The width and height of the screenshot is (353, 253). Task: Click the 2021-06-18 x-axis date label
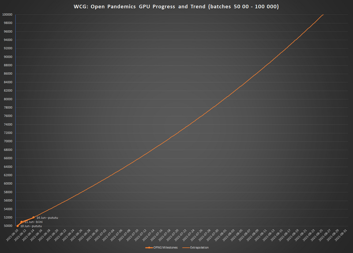[45, 235]
